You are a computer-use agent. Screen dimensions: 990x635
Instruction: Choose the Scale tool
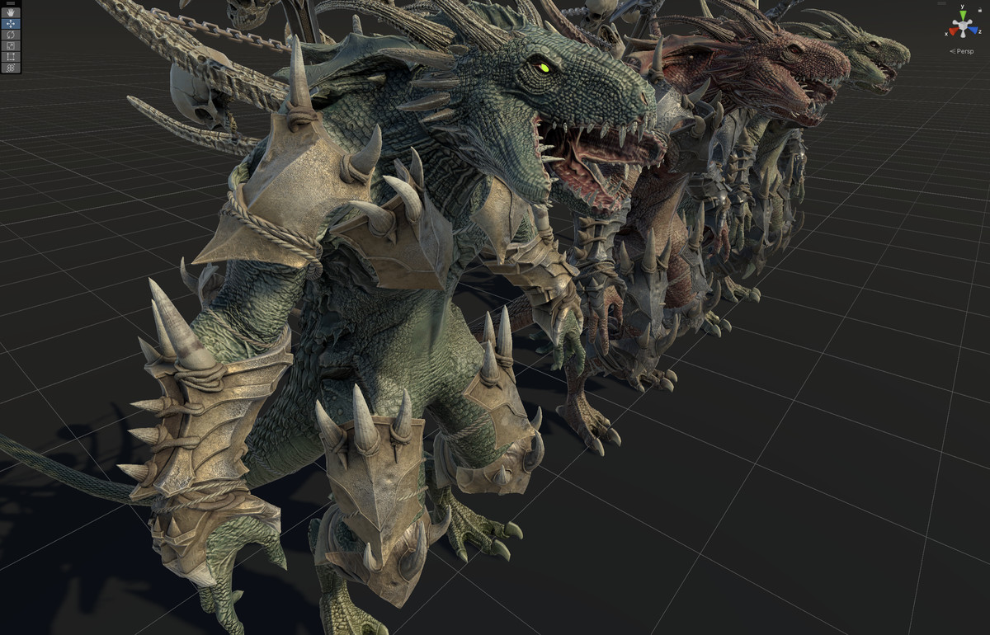(x=11, y=45)
